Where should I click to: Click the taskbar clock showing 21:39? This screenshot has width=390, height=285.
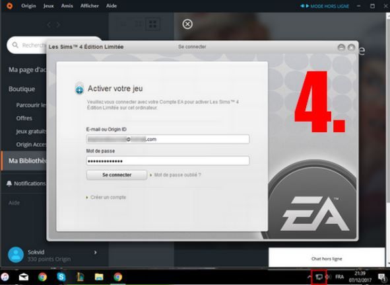tap(360, 277)
